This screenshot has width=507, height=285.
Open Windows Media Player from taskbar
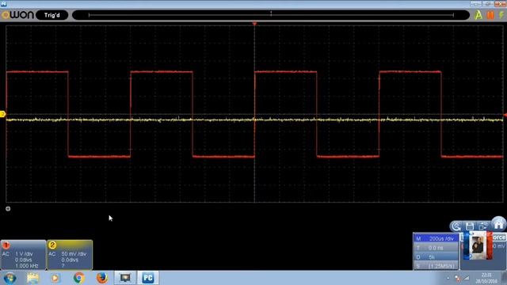coord(55,278)
